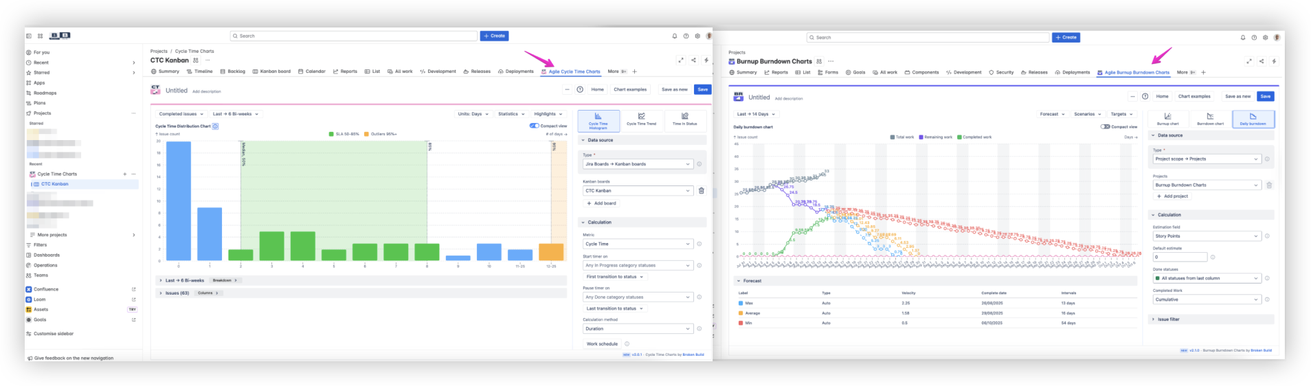This screenshot has height=386, width=1311.
Task: Add a tab with the plus after More in CTC Kanban
Action: coord(634,71)
